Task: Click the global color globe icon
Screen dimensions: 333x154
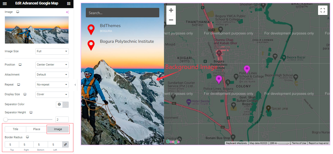Action: (x=59, y=104)
